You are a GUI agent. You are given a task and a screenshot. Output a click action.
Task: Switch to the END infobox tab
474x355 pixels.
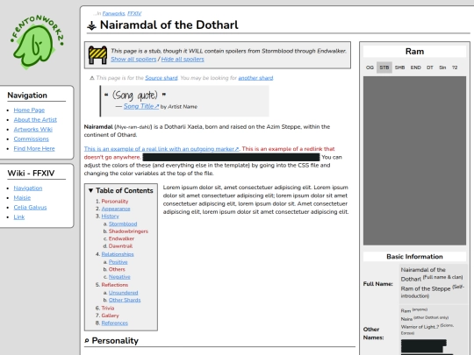click(x=416, y=67)
